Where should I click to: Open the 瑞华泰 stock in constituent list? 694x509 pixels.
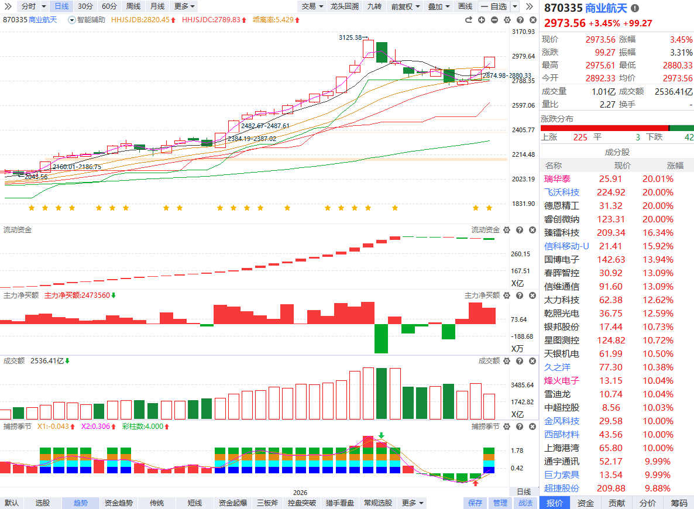(x=557, y=179)
